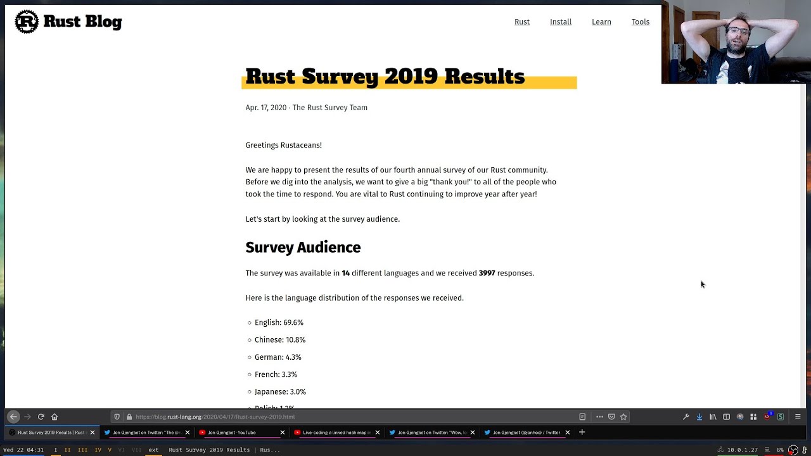The image size is (811, 456).
Task: Open the home page via house icon
Action: coord(54,417)
